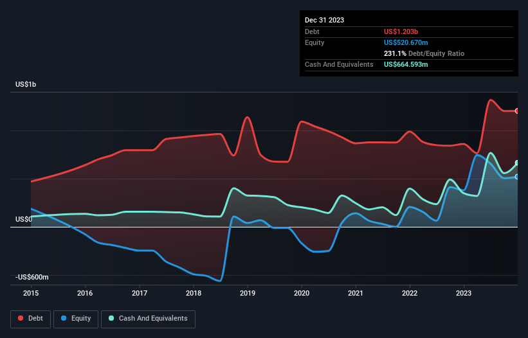Select the Equity endpoint marker on chart
The height and width of the screenshot is (338, 528).
click(517, 177)
